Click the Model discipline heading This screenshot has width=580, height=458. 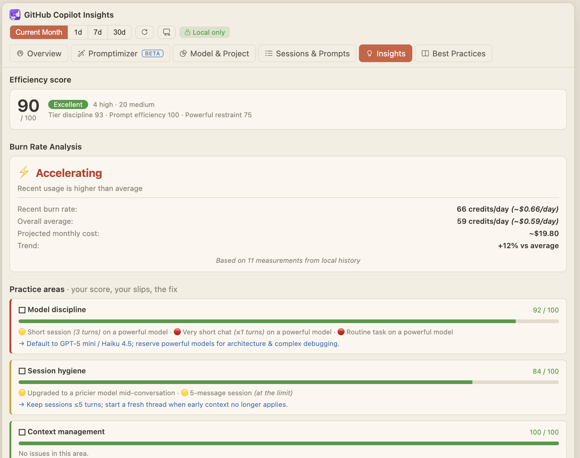click(57, 310)
